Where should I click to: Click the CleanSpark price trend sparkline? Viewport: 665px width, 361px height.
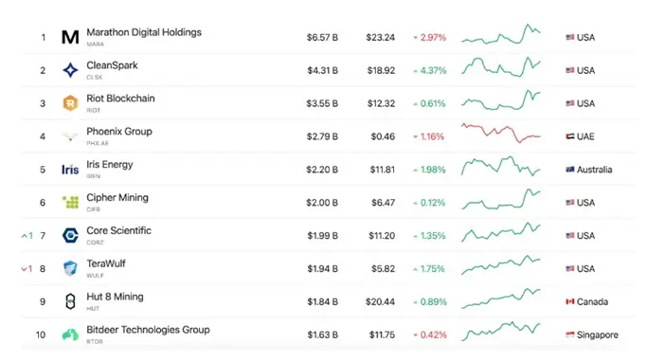[501, 67]
